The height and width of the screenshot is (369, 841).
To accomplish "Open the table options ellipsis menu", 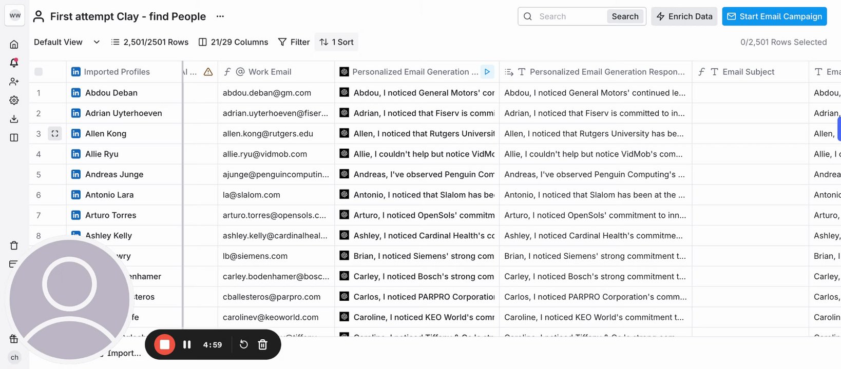I will (x=220, y=16).
